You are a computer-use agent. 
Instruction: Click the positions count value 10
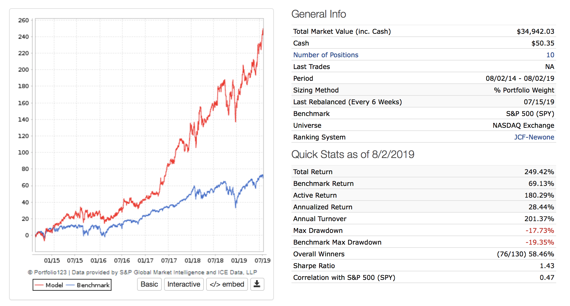click(550, 55)
